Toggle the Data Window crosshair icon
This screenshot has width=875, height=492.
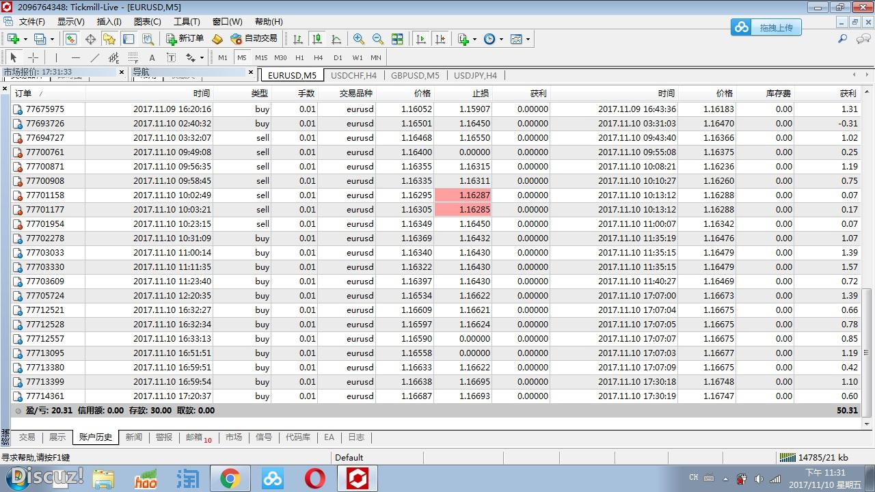click(90, 39)
